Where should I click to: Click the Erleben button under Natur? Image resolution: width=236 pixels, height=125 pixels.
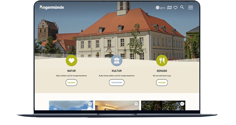[x=72, y=82]
